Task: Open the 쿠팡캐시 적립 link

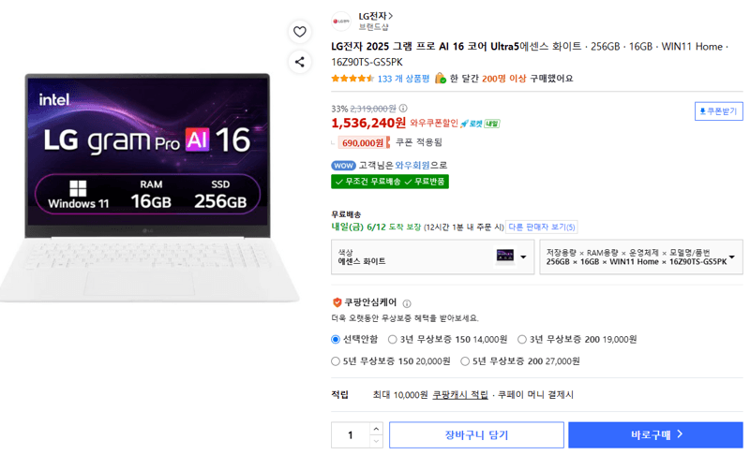Action: (x=460, y=395)
